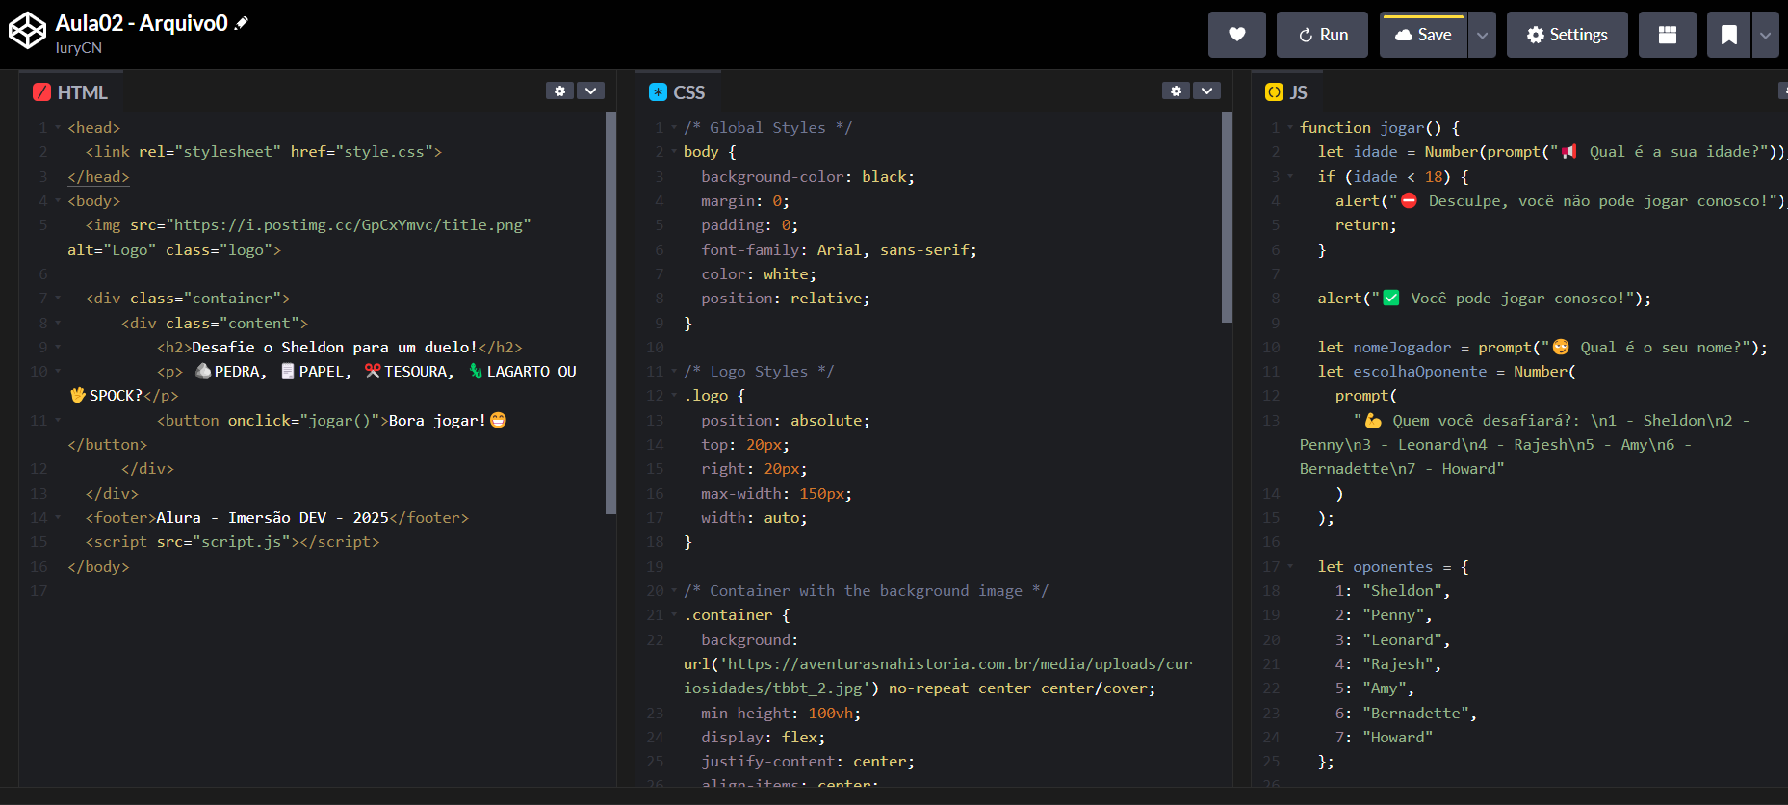Open HTML editor settings gear
The width and height of the screenshot is (1788, 805).
[559, 91]
